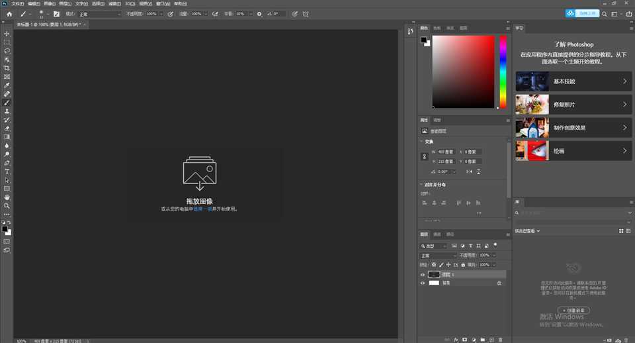Toggle shape layer filter icon
This screenshot has height=343, width=635.
pos(479,246)
